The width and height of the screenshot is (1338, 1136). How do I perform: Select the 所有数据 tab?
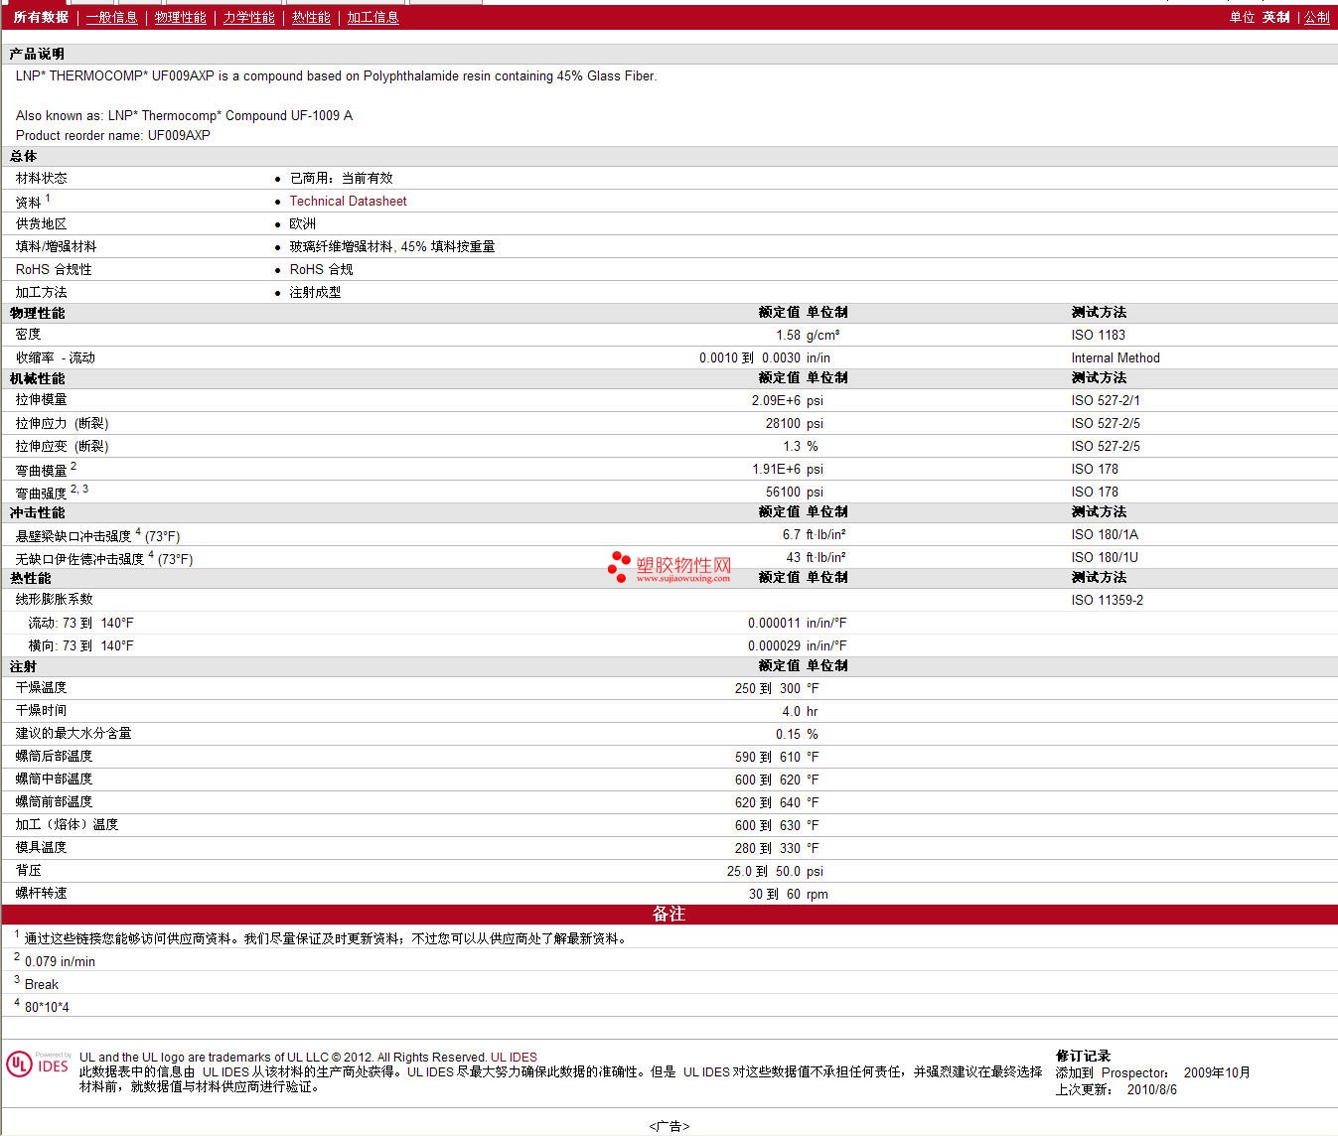(41, 17)
